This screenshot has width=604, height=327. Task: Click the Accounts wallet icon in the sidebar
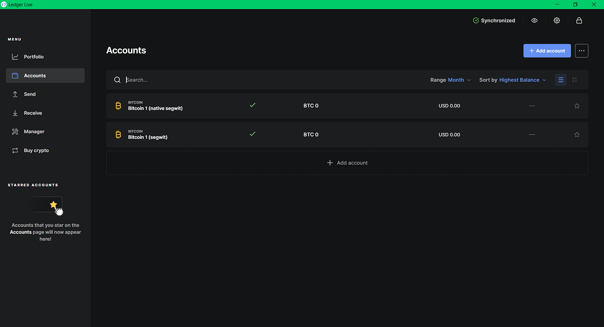point(15,76)
